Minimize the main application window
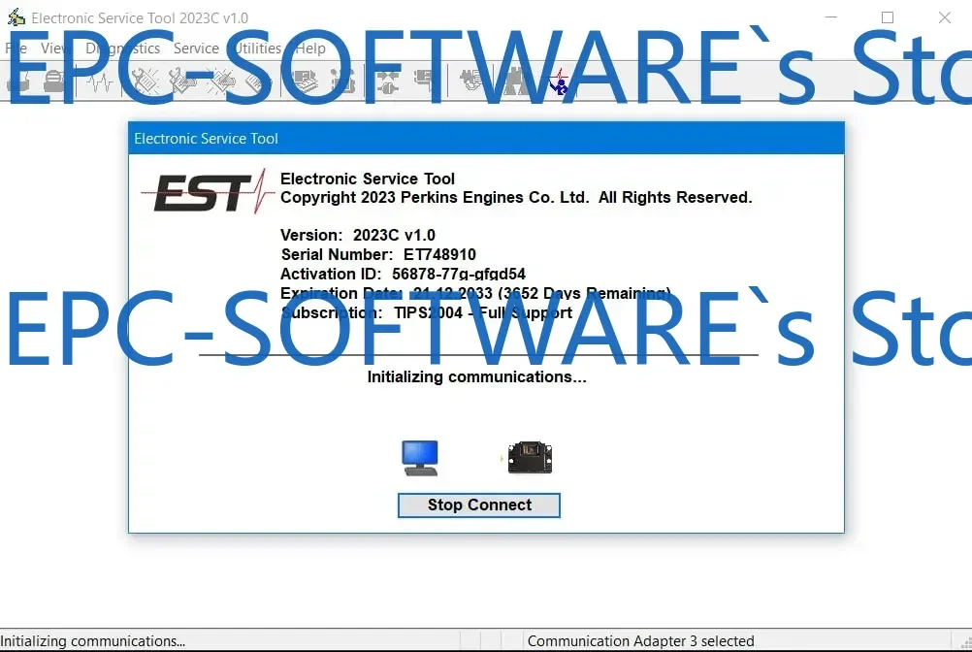 [830, 17]
